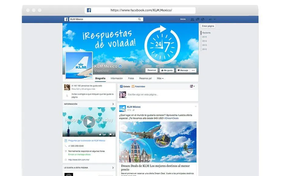281x176 pixels.
Task: Open the KLM profile picture
Action: tap(79, 65)
